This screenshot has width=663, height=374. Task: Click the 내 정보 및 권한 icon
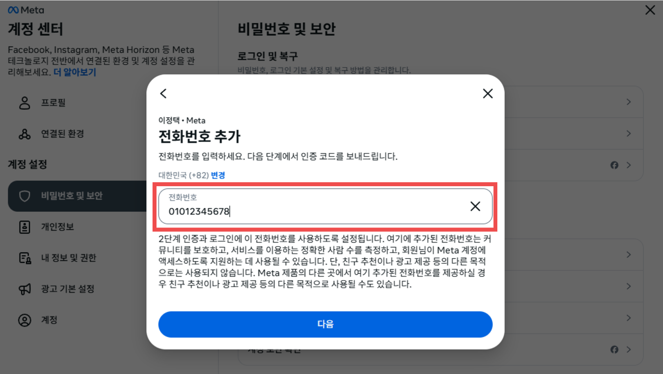[25, 258]
